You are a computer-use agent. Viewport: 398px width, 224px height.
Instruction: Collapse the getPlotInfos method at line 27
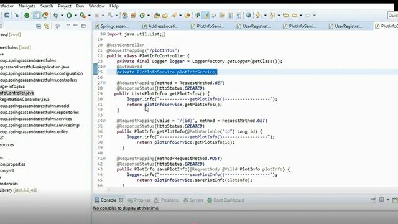coord(104,83)
